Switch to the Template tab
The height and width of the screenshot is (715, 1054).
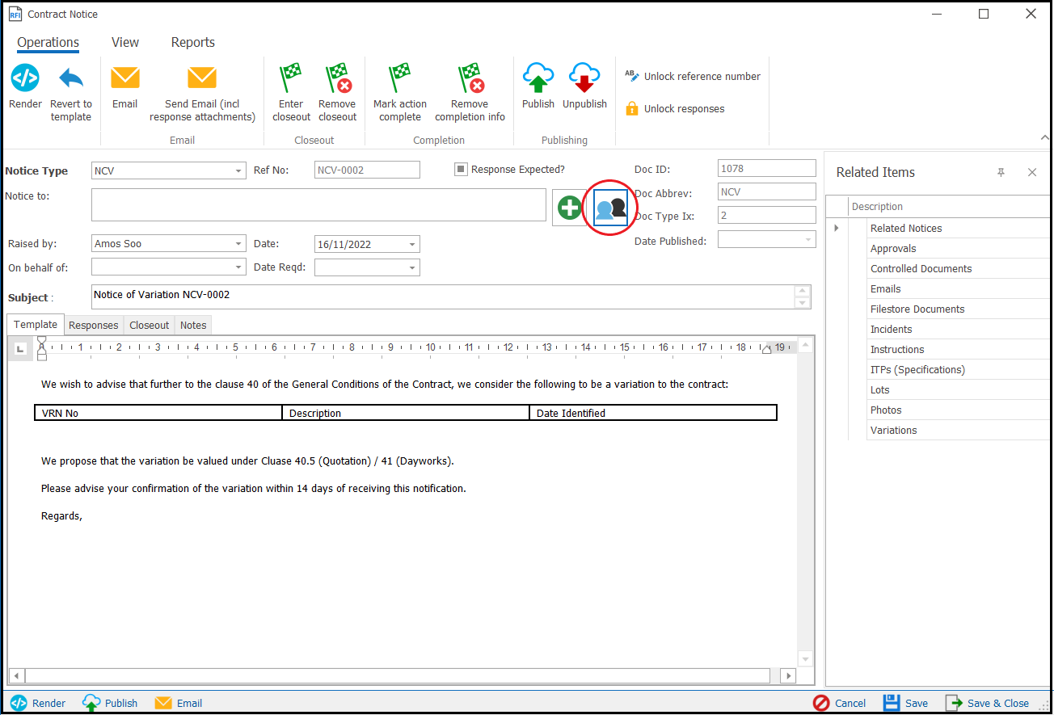[36, 325]
